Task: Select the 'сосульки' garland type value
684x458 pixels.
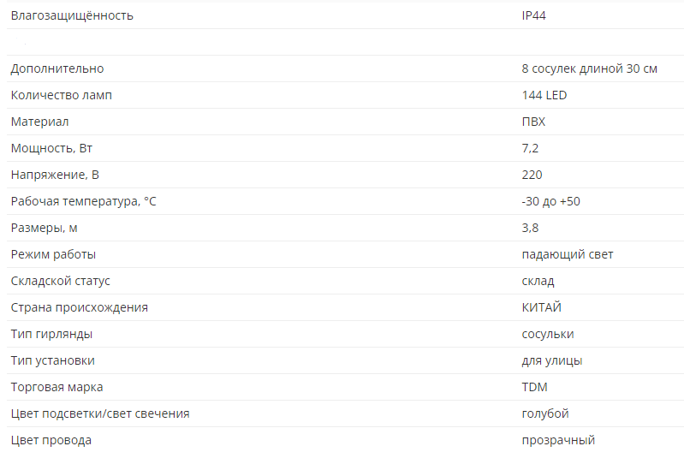Action: point(547,334)
